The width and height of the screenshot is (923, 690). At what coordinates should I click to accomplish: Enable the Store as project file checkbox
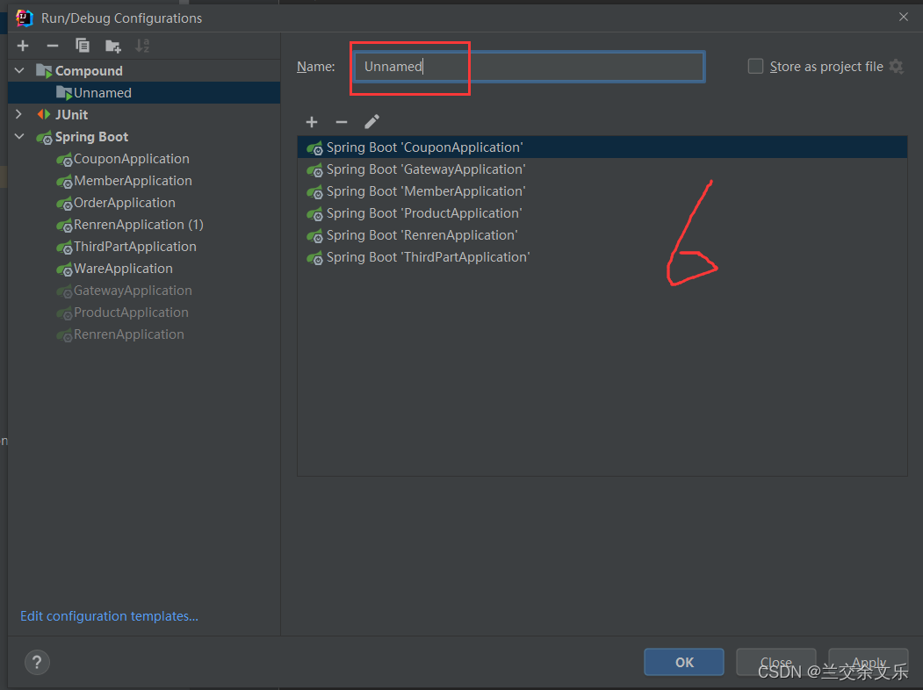pyautogui.click(x=755, y=67)
